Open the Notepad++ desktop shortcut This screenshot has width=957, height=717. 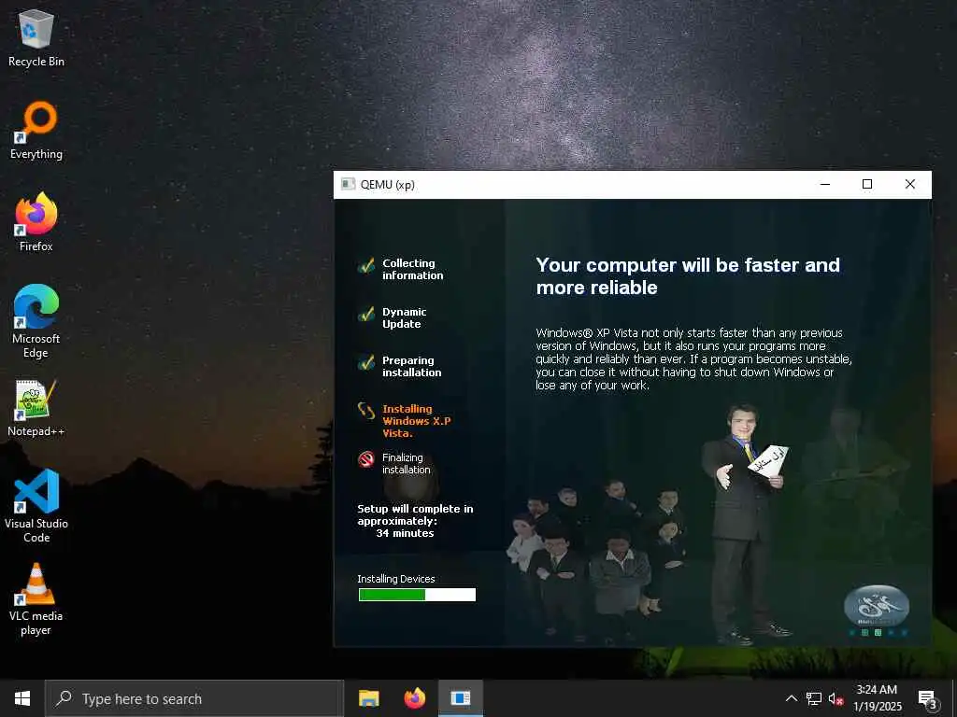tap(36, 408)
